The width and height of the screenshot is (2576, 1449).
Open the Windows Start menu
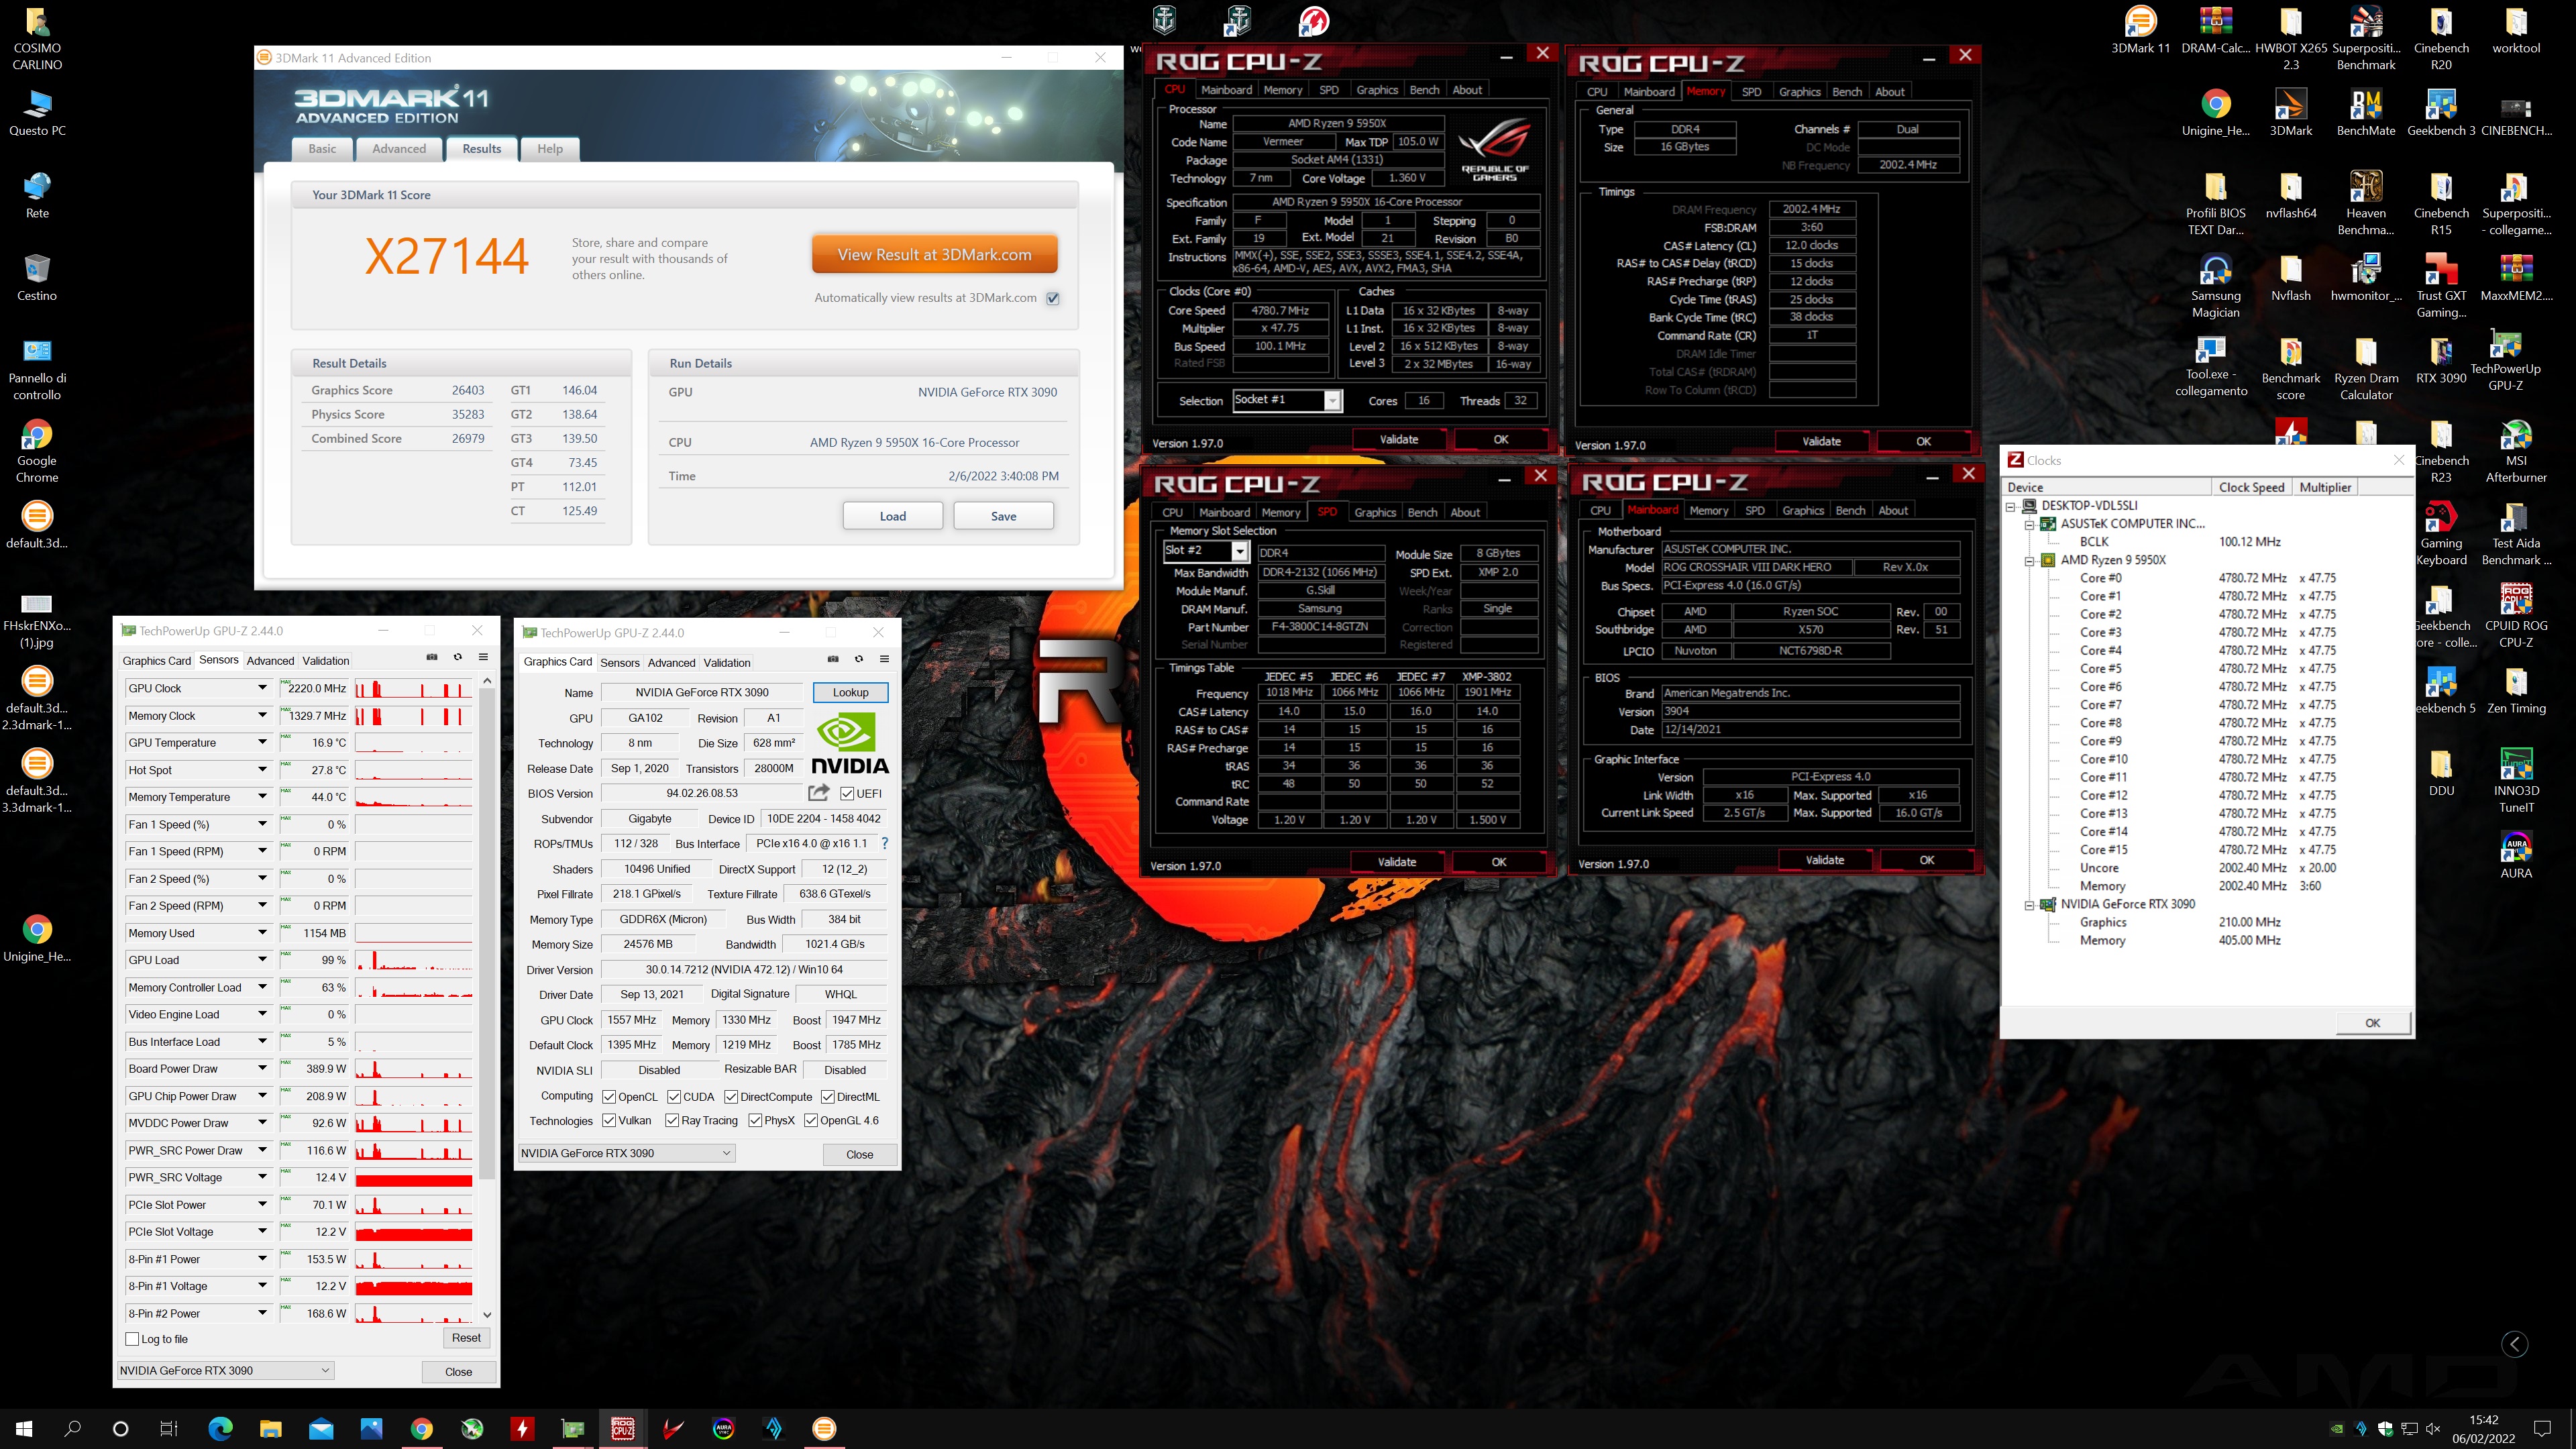[x=24, y=1428]
